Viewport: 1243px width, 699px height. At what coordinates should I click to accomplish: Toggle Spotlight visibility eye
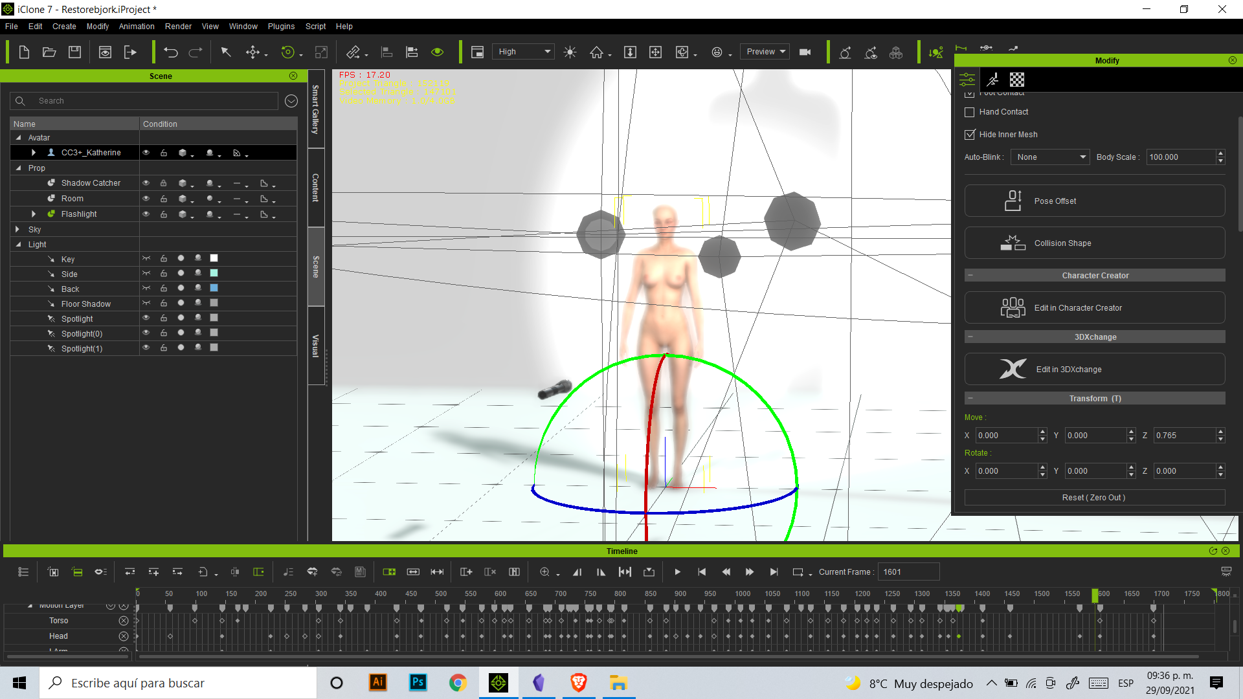click(x=146, y=318)
